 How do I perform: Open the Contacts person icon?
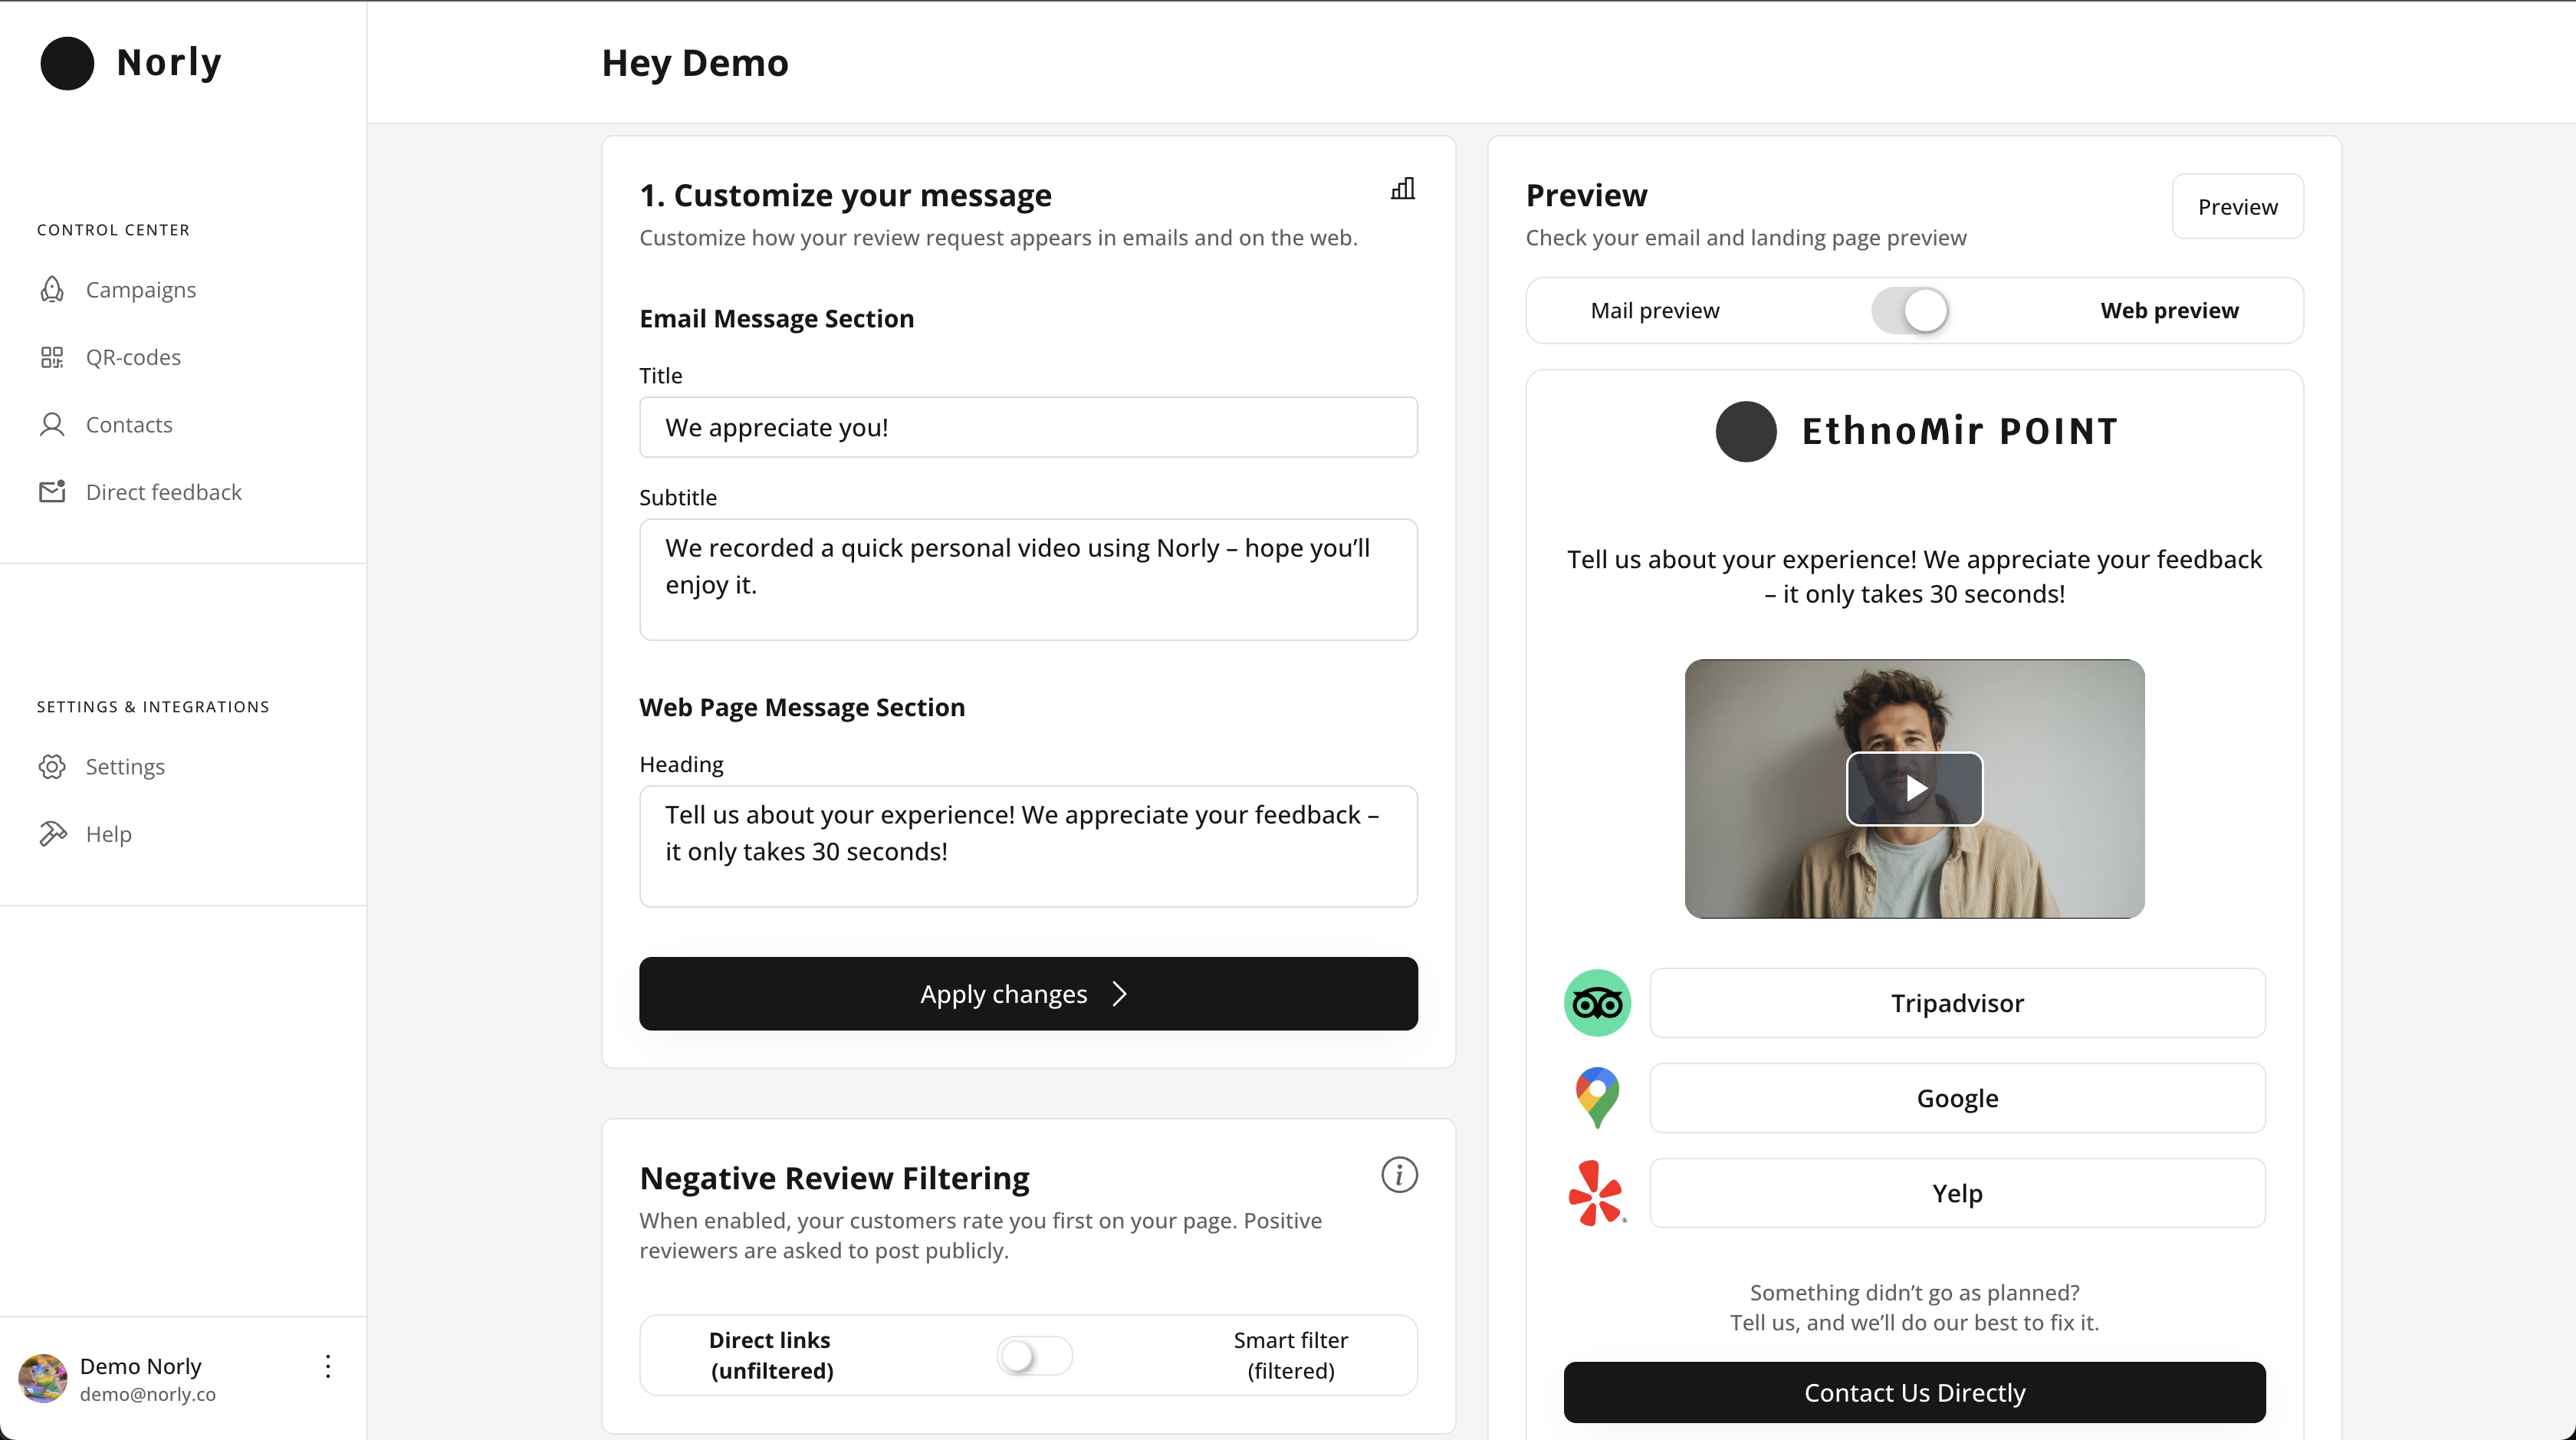pyautogui.click(x=52, y=425)
